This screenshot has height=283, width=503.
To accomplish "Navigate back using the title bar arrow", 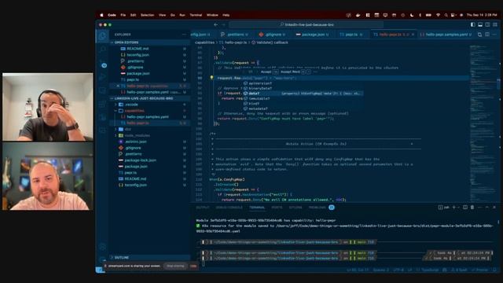I will click(x=215, y=24).
